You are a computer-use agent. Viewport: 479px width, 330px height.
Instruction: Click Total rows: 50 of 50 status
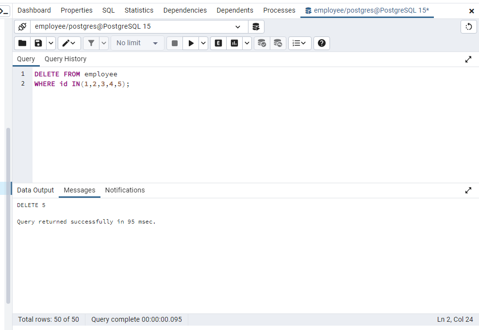click(49, 320)
